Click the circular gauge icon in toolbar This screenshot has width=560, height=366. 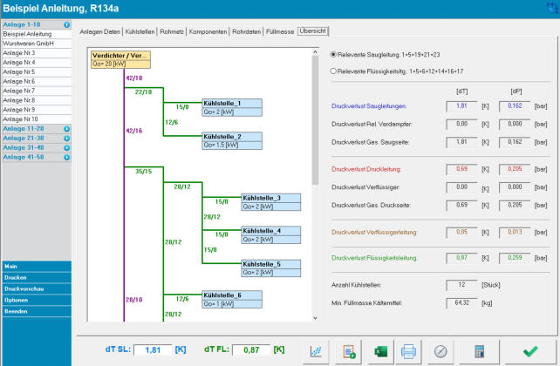(440, 350)
